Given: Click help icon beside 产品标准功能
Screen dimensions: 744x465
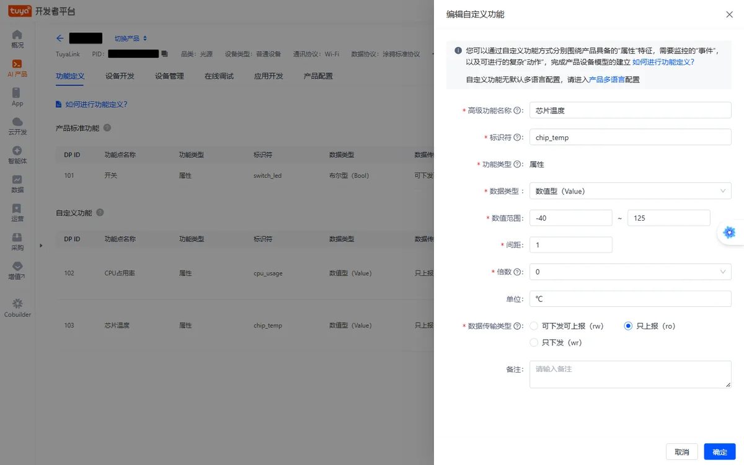Looking at the screenshot, I should (107, 128).
